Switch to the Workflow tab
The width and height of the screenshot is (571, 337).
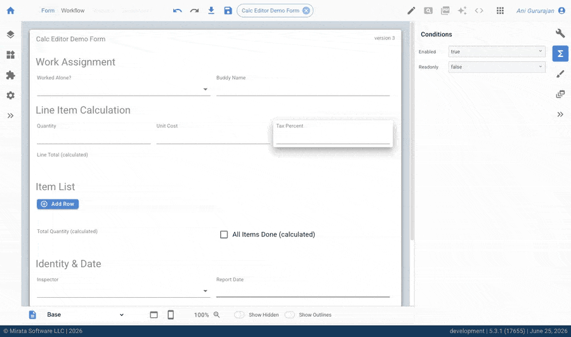coord(72,11)
